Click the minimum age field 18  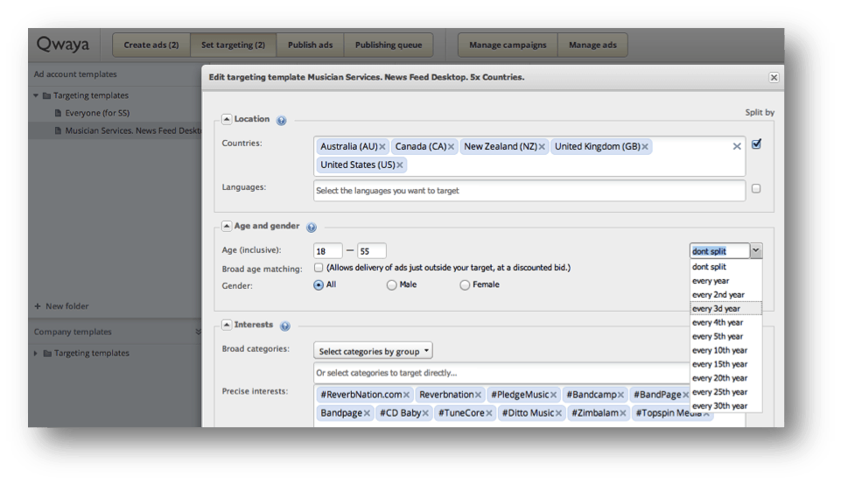point(327,251)
